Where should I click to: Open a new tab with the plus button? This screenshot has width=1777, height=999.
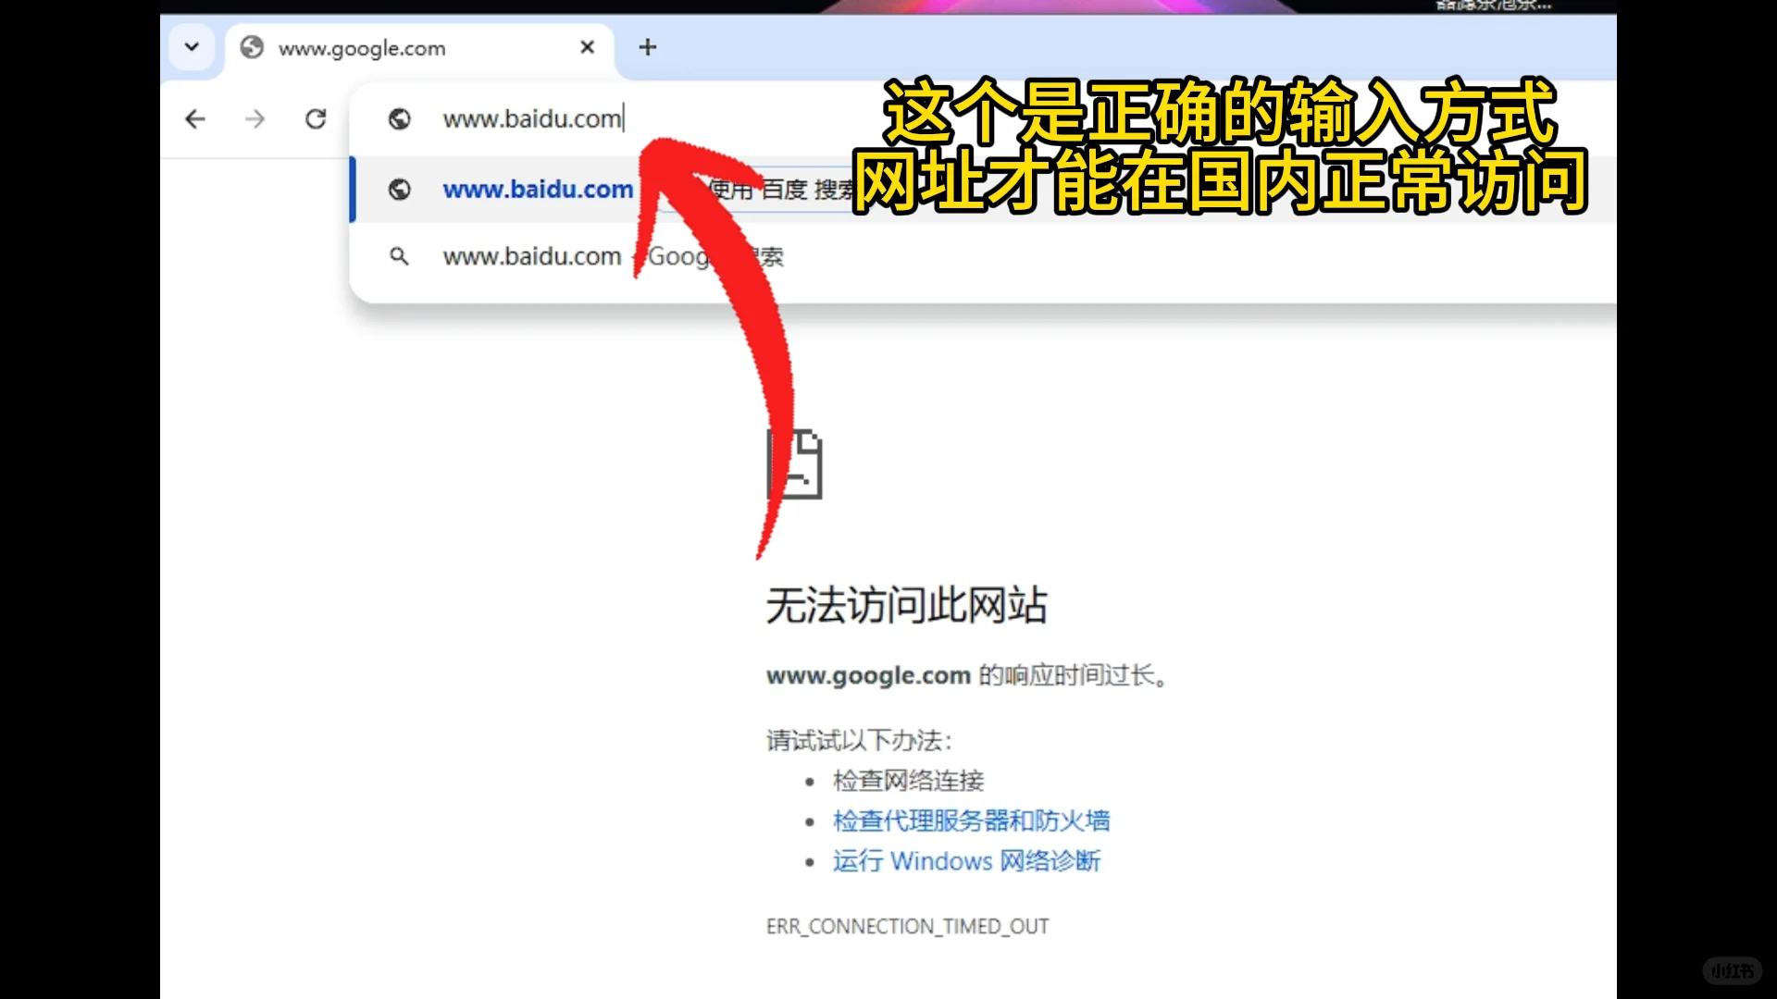click(647, 47)
